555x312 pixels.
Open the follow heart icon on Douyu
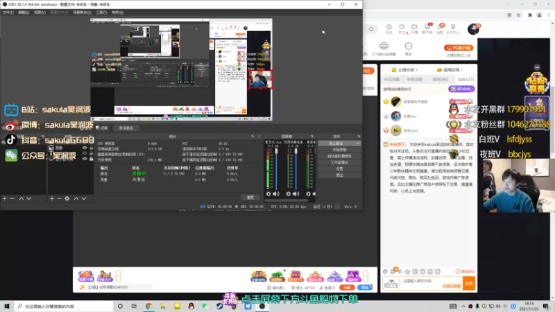click(x=402, y=28)
